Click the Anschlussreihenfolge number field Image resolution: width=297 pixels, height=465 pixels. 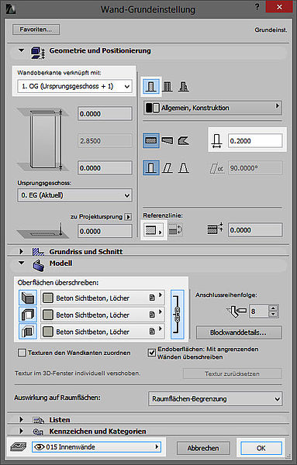pos(259,312)
